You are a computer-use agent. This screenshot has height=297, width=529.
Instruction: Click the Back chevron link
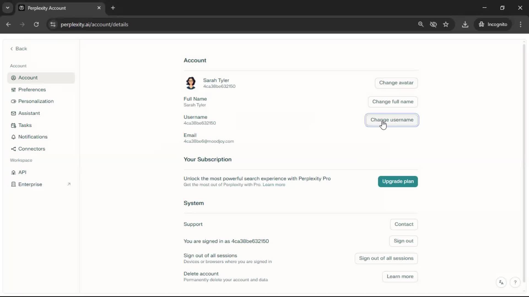coord(19,49)
